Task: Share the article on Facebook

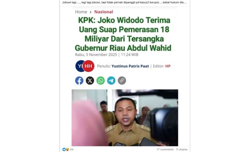Action: pos(79,81)
